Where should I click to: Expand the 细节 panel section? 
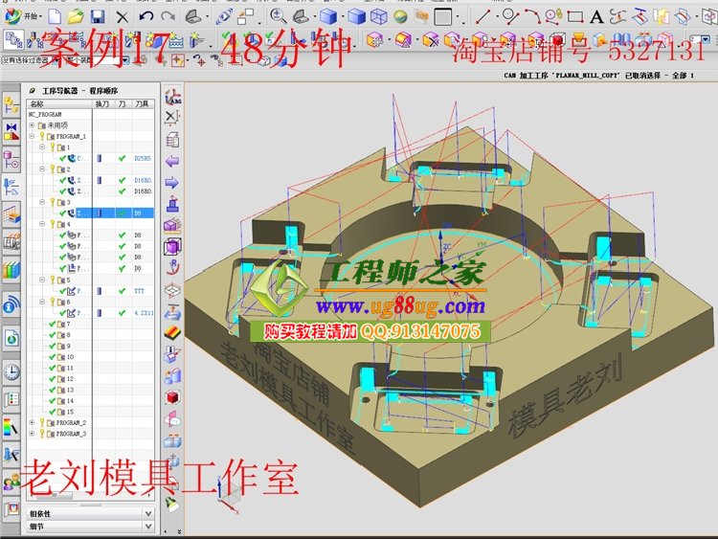[x=147, y=527]
